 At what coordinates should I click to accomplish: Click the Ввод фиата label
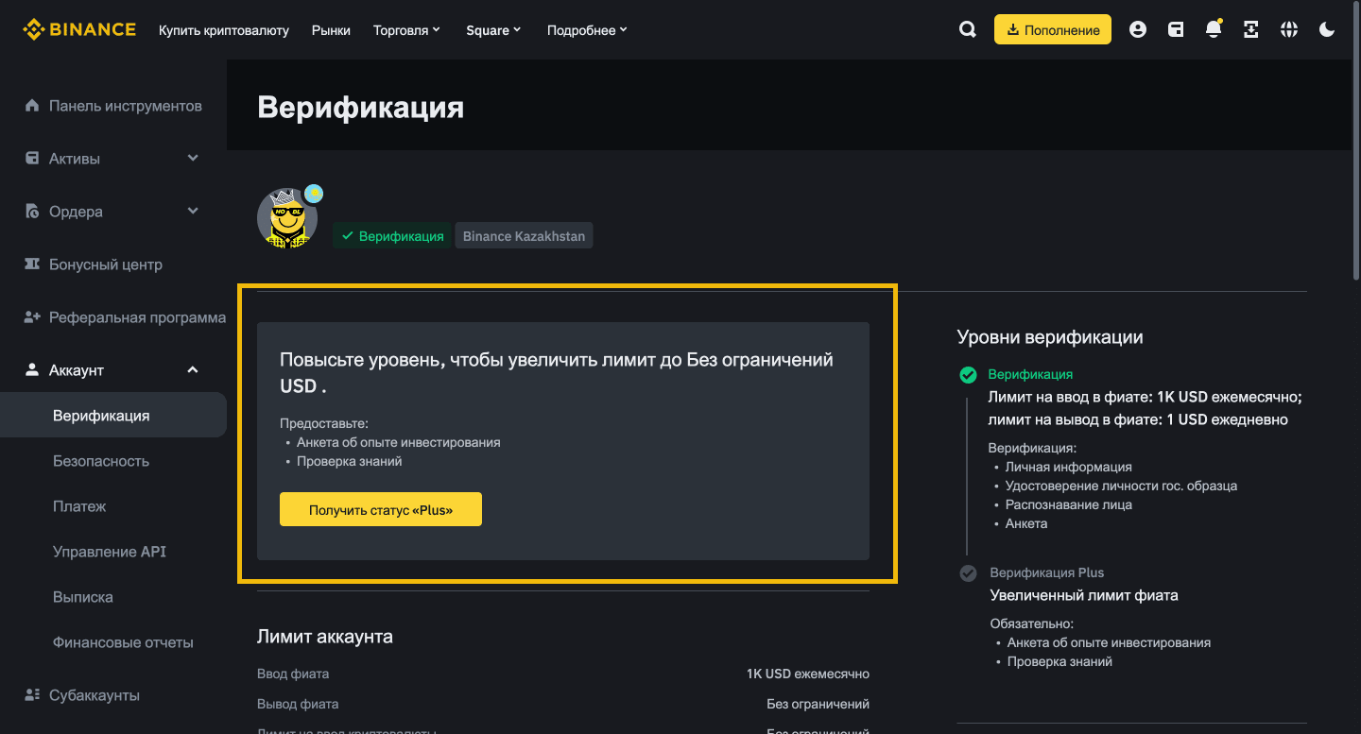293,674
